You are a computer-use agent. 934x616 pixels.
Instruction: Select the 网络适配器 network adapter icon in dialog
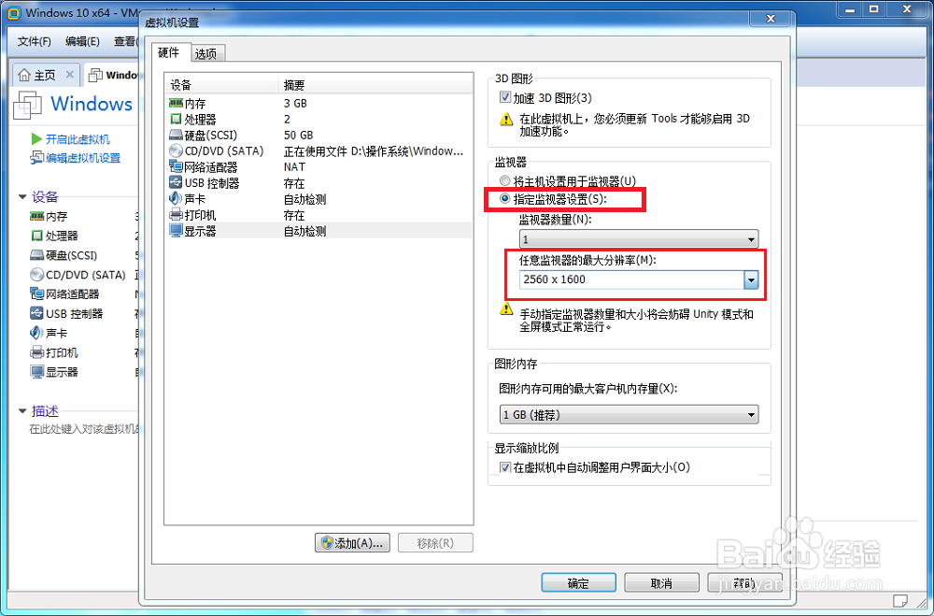pos(176,167)
